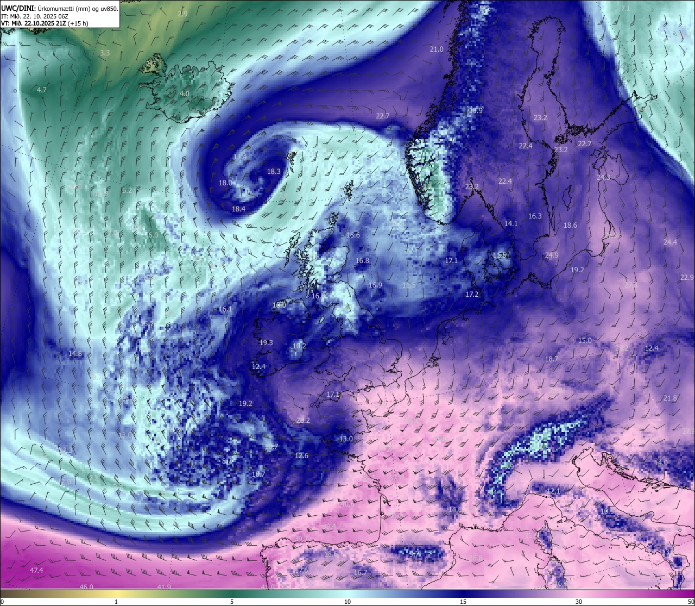The width and height of the screenshot is (695, 606).
Task: Click the 2.9 value label
Action: (183, 14)
